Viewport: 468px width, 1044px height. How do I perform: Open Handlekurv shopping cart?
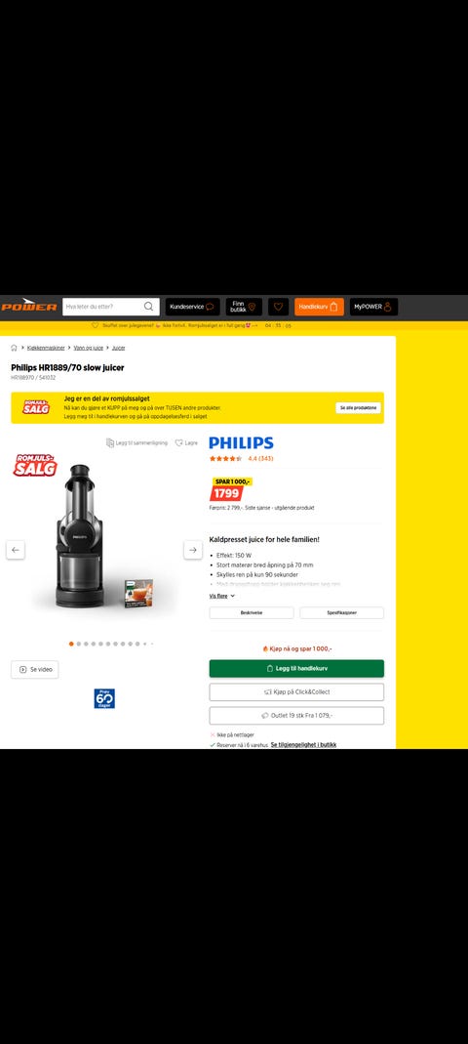[x=319, y=307]
